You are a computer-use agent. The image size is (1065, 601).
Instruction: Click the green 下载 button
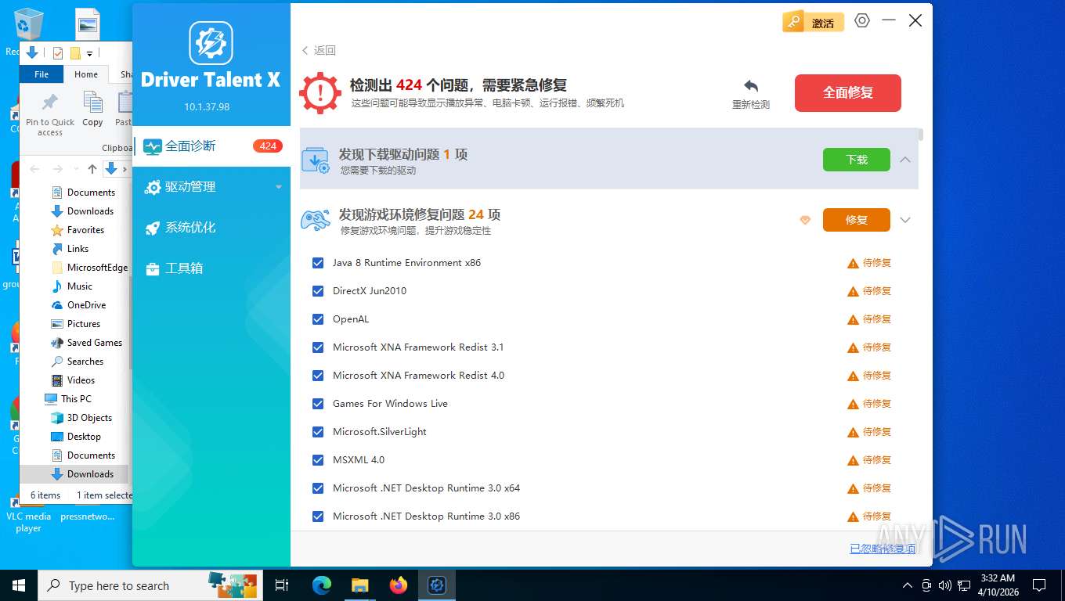pyautogui.click(x=857, y=160)
